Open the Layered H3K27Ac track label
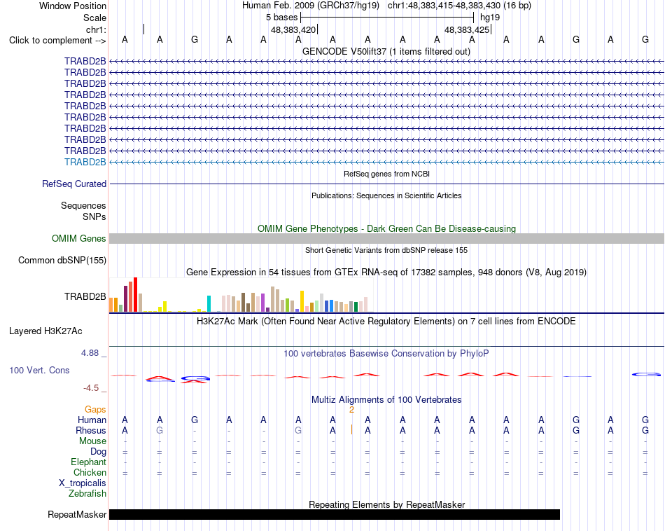 [x=45, y=331]
